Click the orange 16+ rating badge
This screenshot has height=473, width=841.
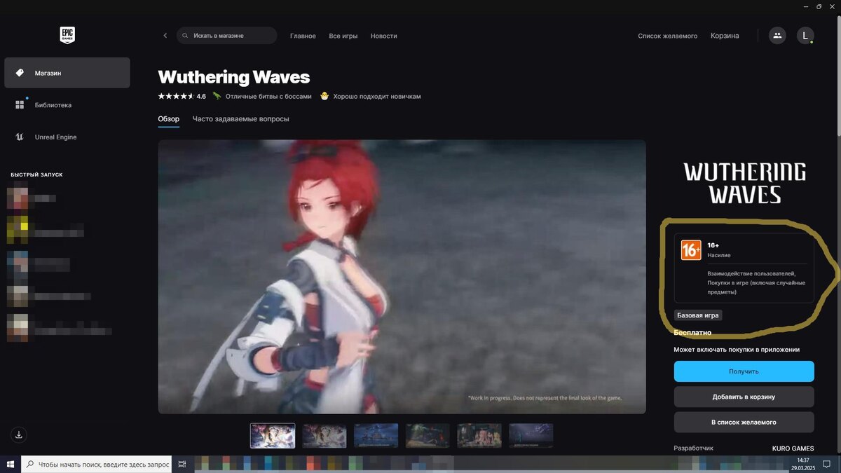pos(691,250)
